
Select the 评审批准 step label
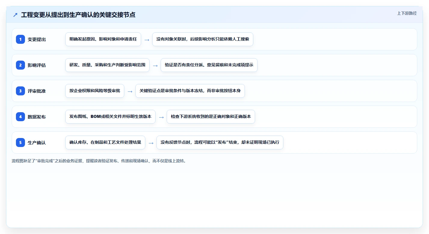[x=37, y=91]
